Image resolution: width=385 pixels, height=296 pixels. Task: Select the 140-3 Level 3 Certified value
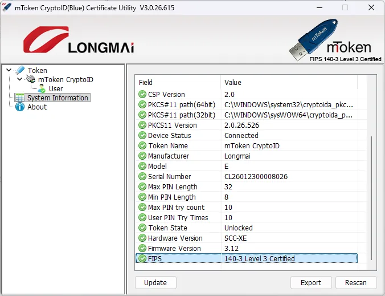tap(260, 259)
